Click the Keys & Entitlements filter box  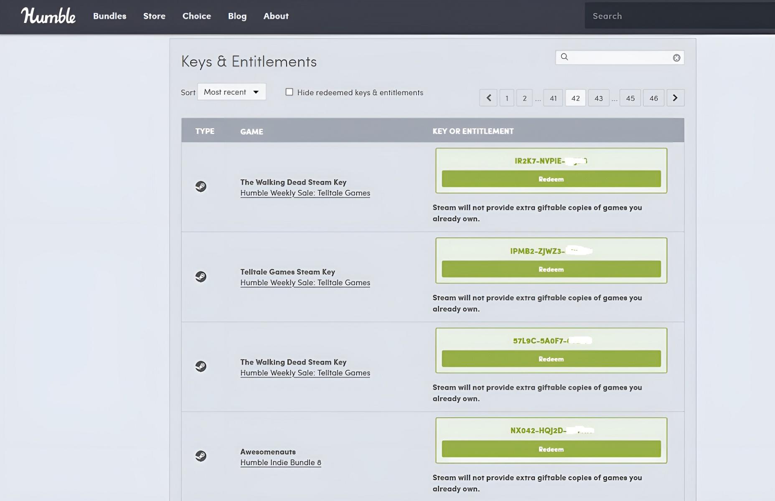(x=620, y=57)
